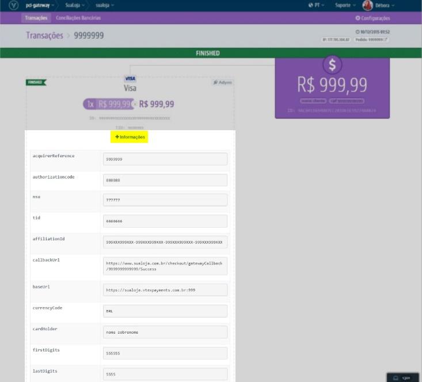Click the Configurações gear icon
Screen dimensions: 422x382
coord(358,18)
